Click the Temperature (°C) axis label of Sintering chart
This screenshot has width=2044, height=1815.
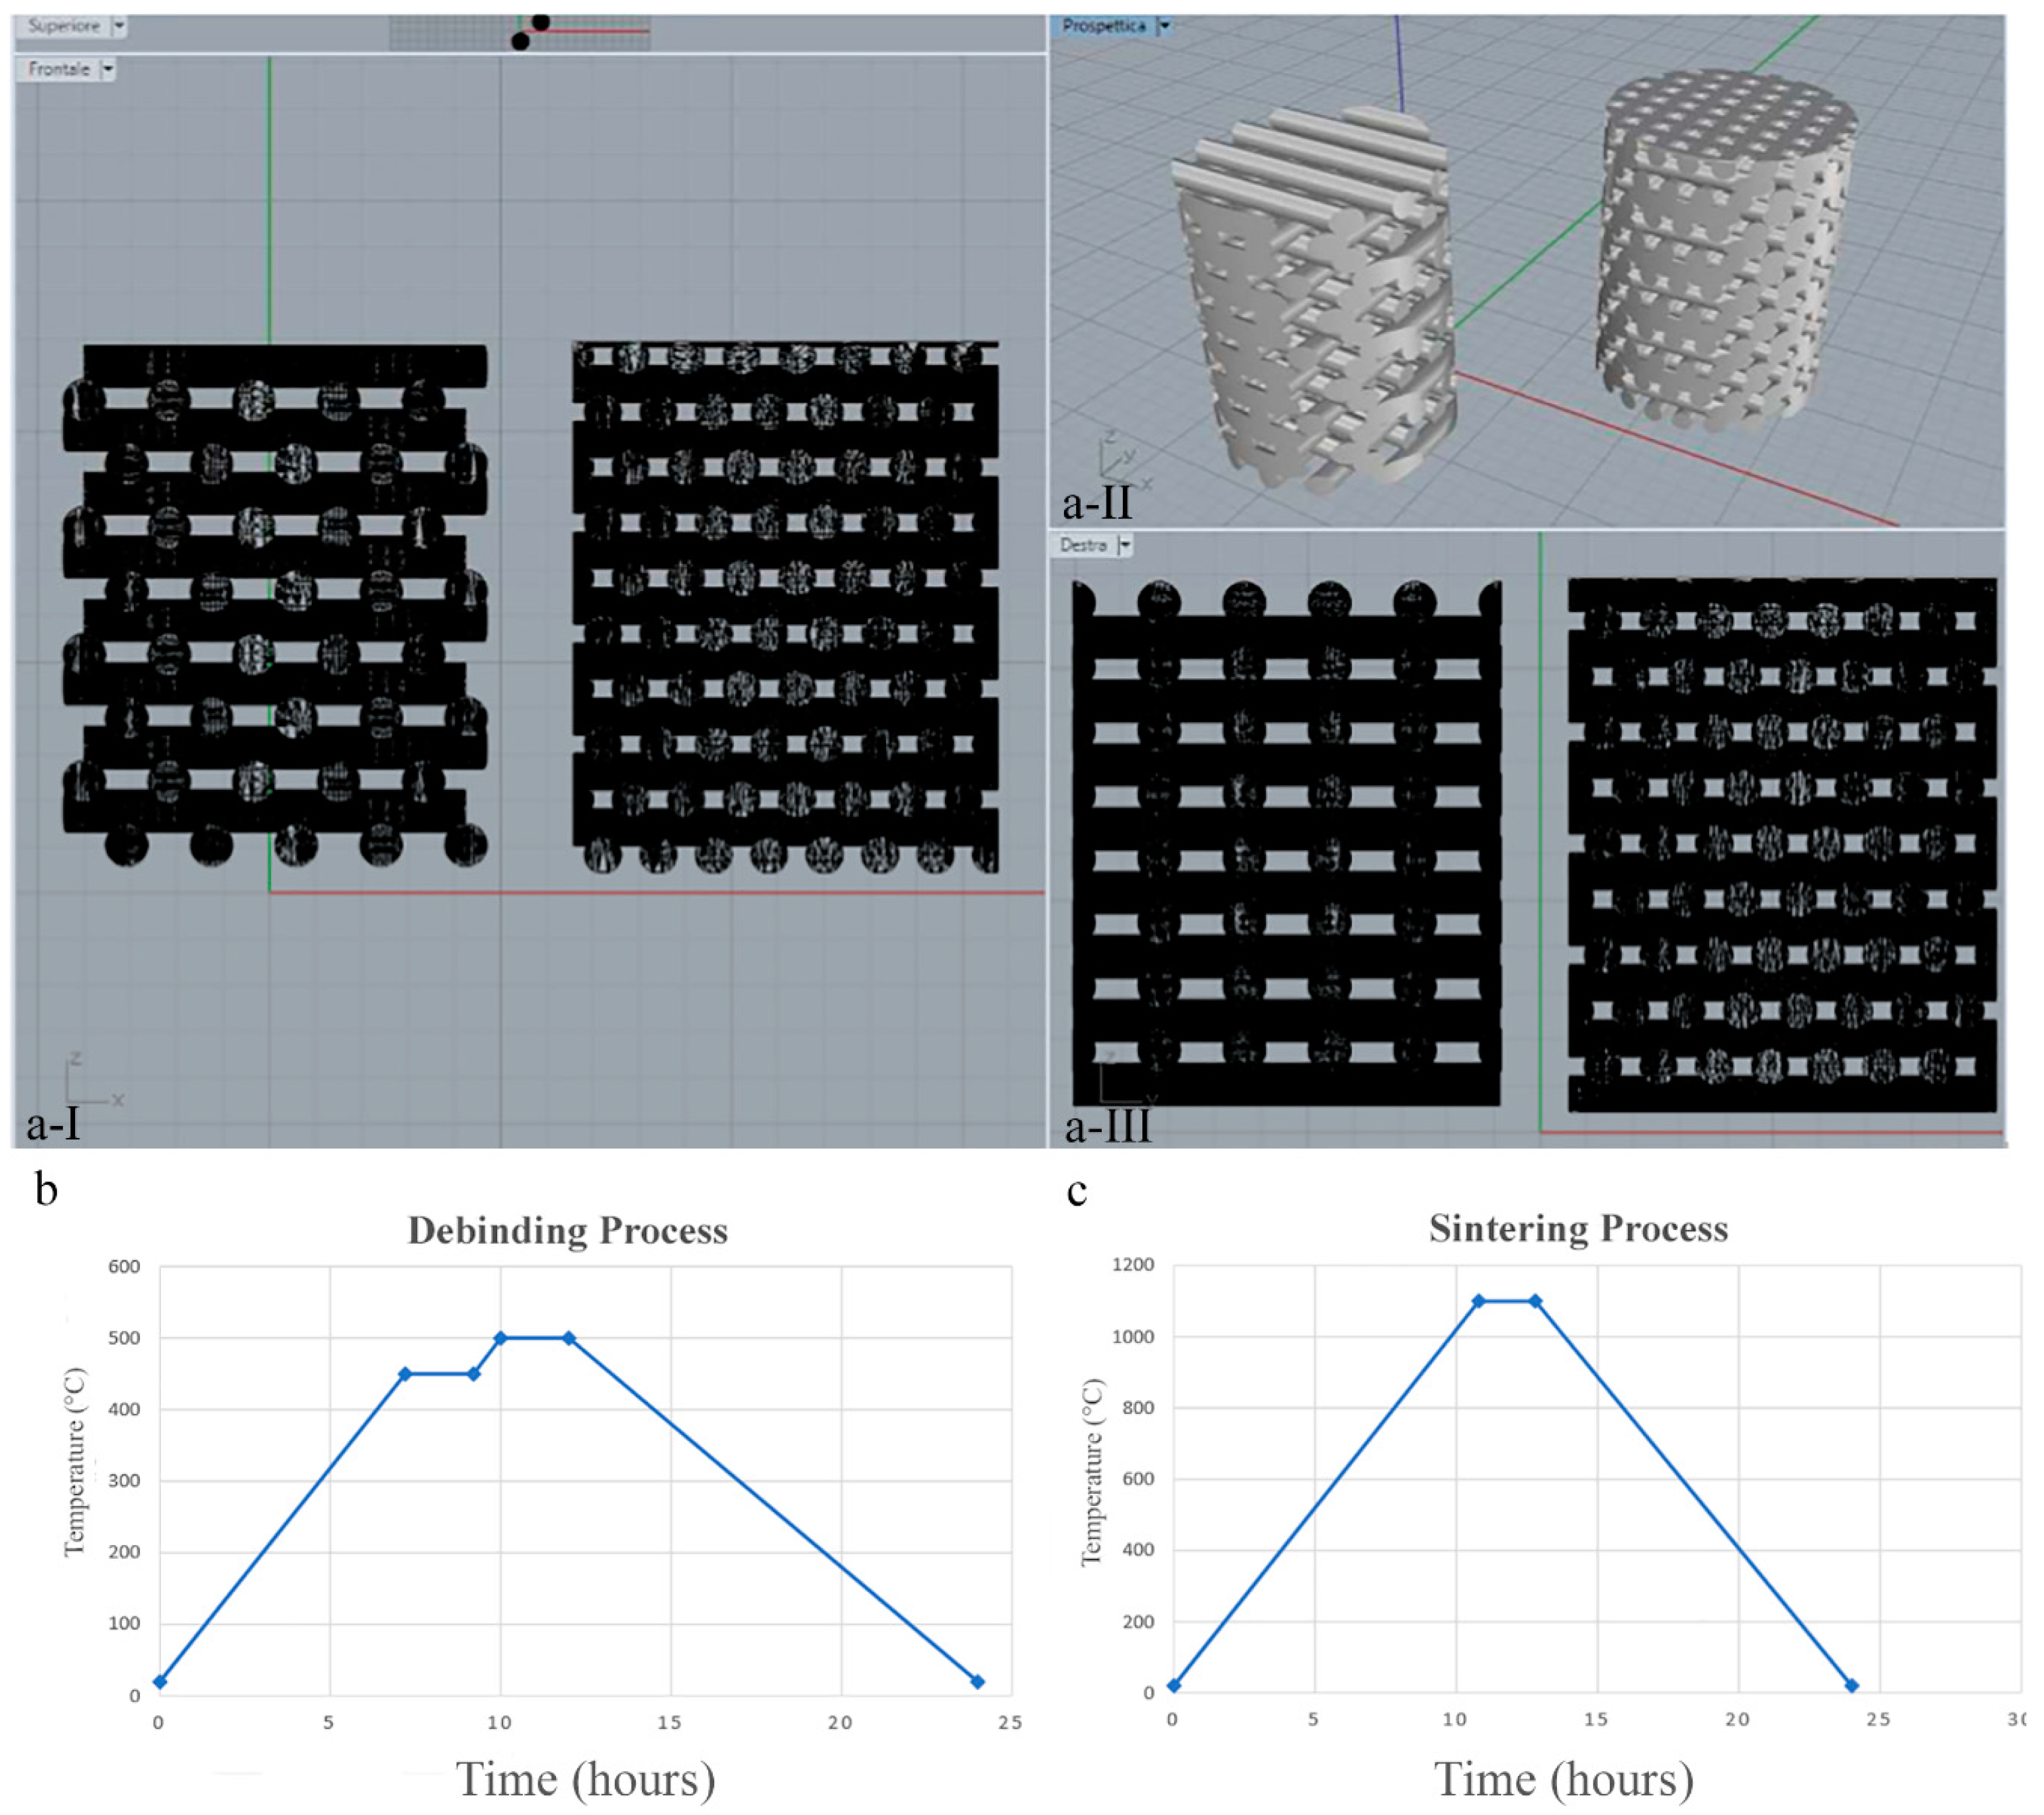(1092, 1472)
